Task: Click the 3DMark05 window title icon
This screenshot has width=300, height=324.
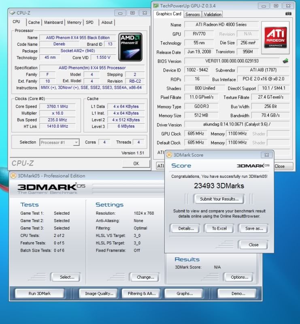Action: (13, 176)
